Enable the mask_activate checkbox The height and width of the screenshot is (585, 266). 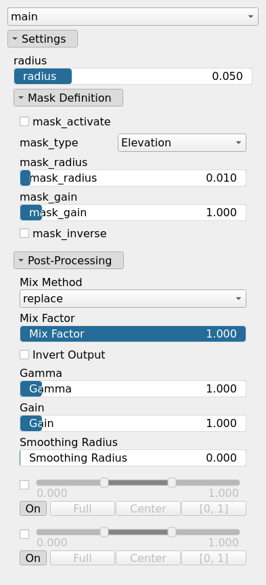coord(24,121)
